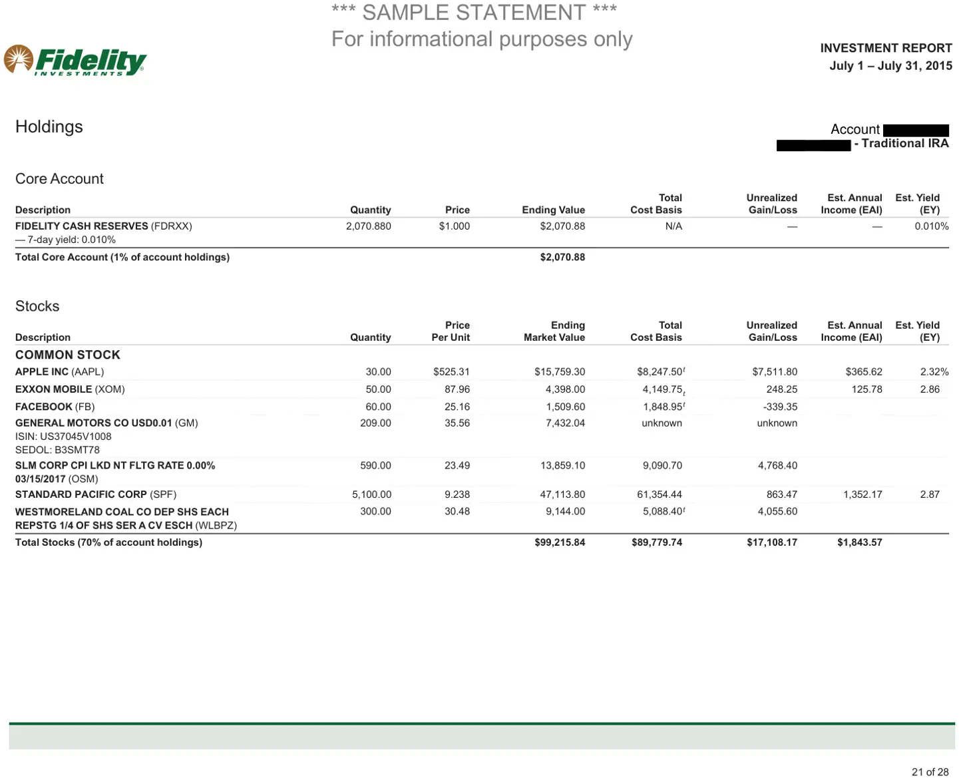
Task: Click the EXXON MOBILE (XOM) holding
Action: 70,389
